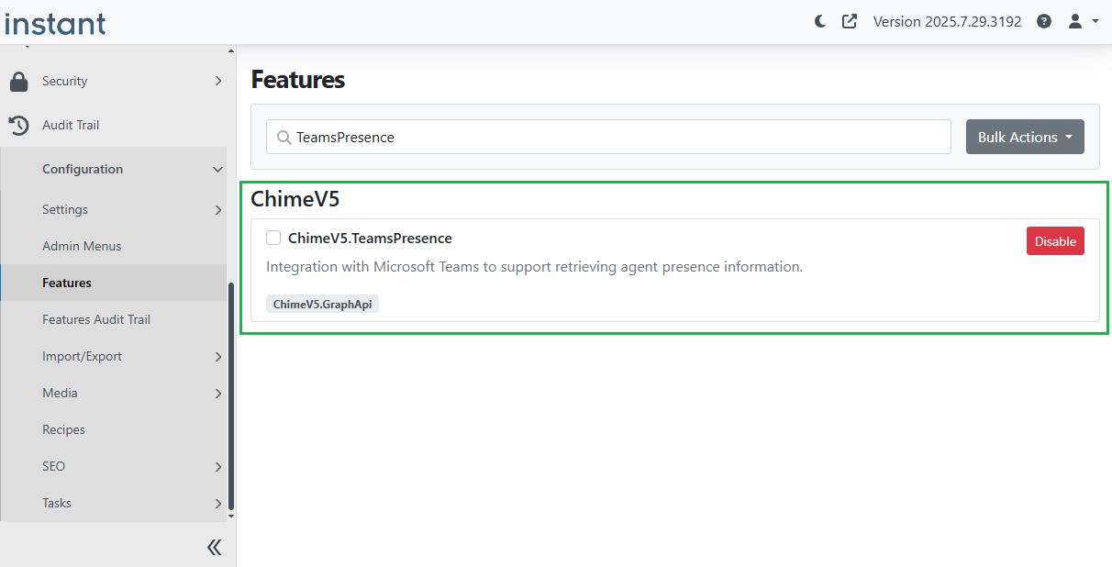This screenshot has height=567, width=1112.
Task: Open Features Audit Trail menu item
Action: tap(96, 319)
